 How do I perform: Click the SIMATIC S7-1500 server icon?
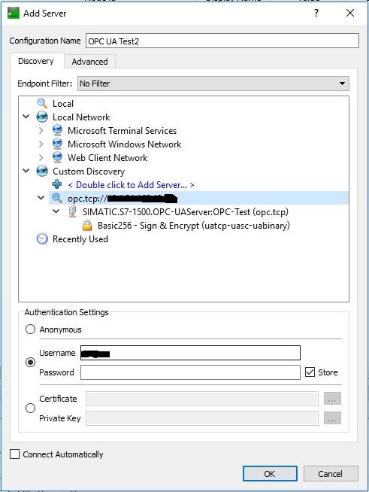coord(72,212)
